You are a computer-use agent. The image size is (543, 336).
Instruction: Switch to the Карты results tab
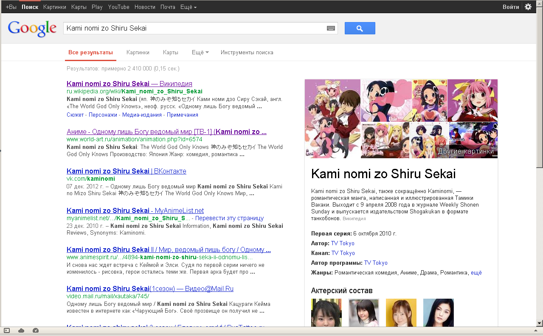point(171,53)
